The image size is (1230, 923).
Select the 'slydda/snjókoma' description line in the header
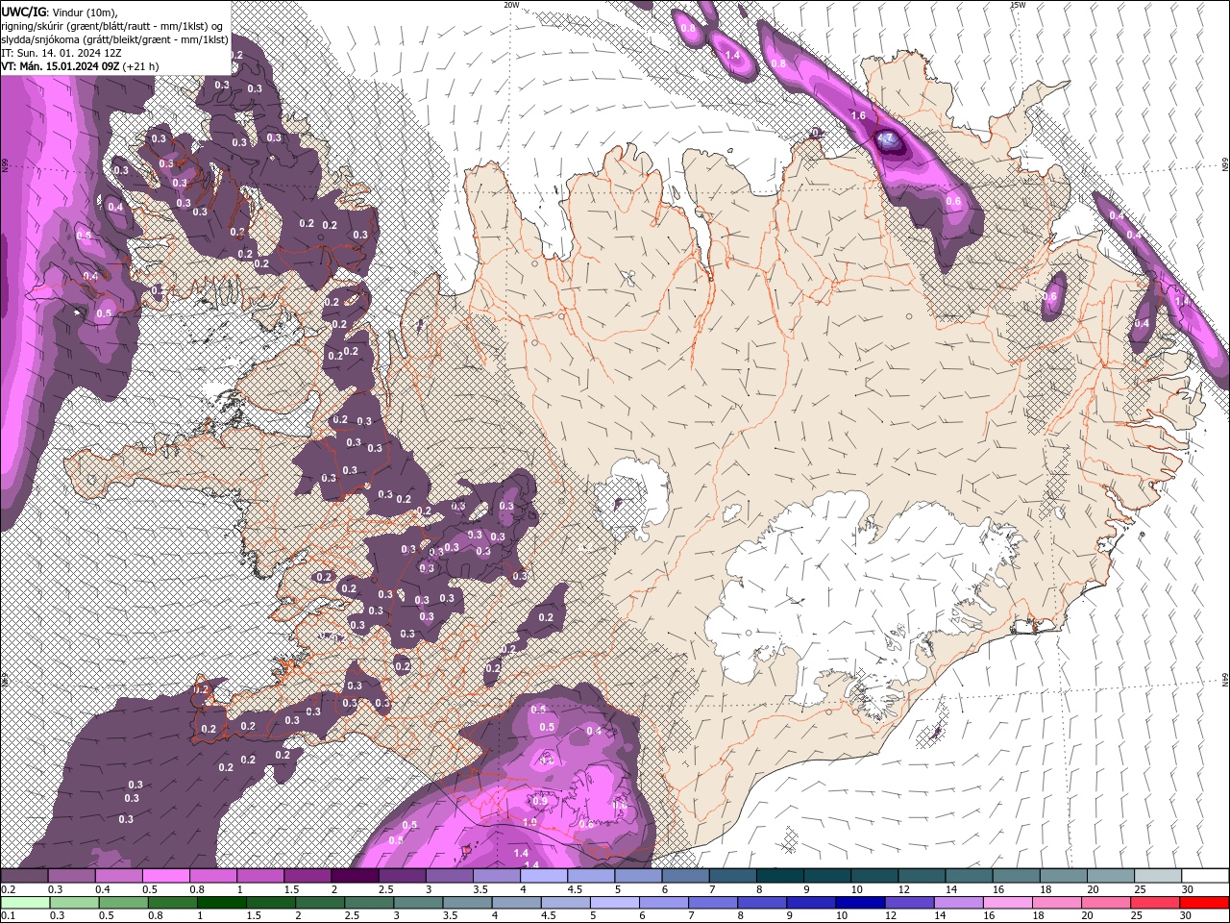click(115, 39)
